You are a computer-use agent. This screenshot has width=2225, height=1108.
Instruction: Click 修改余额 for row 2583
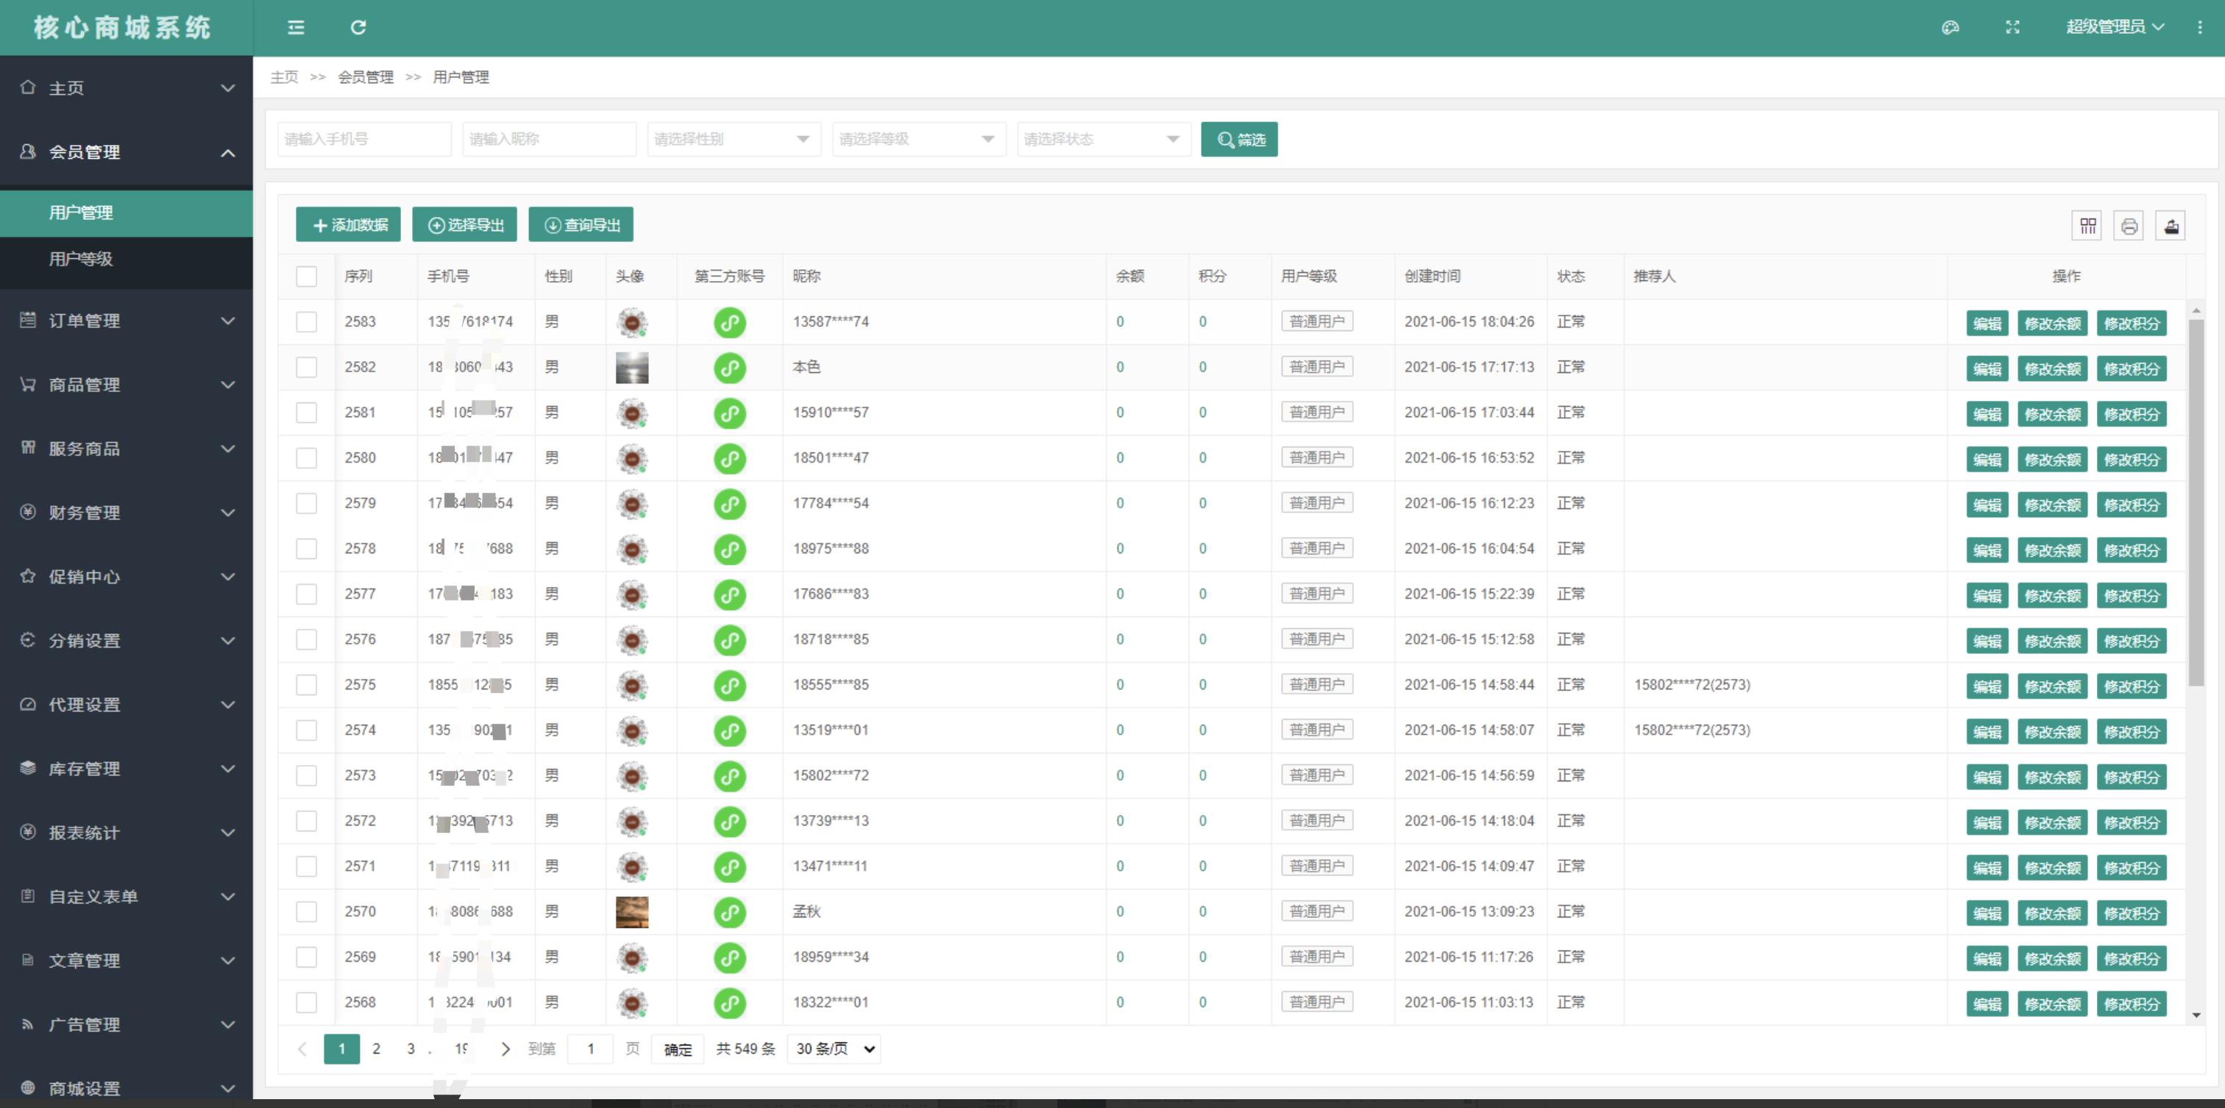[x=2051, y=323]
